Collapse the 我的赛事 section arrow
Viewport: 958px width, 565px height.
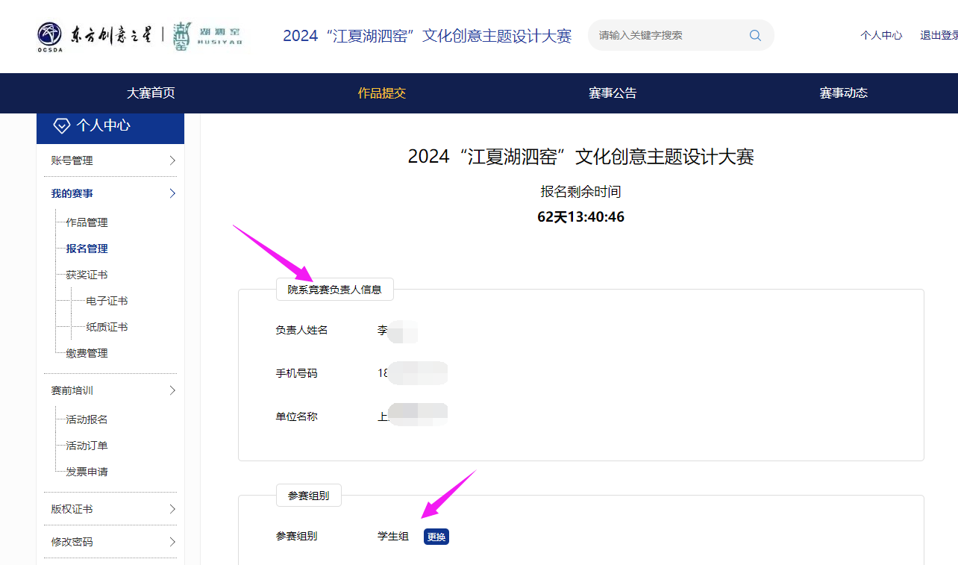172,193
